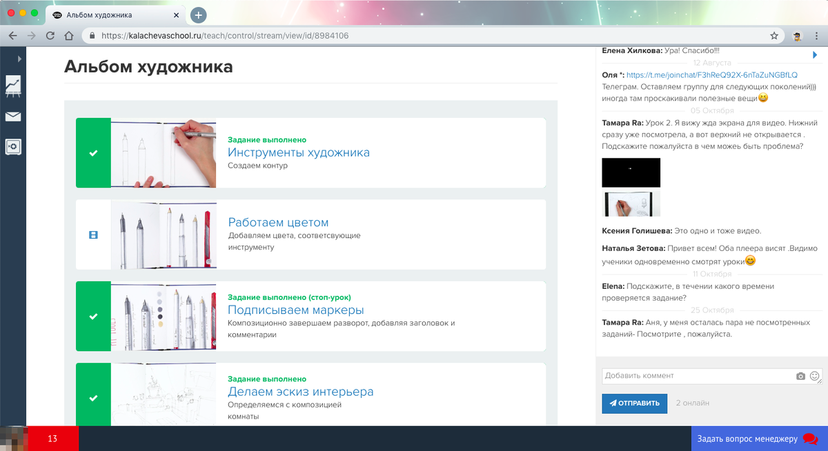Close the Альбом художника browser tab
Screen dimensions: 828x451
coord(176,14)
